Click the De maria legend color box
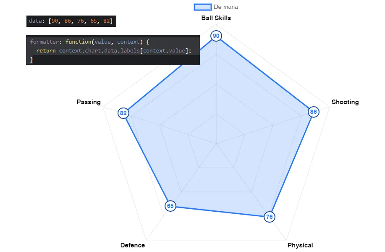The height and width of the screenshot is (252, 385). coord(202,7)
